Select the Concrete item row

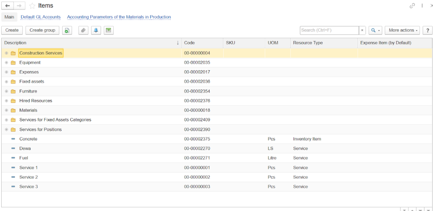(x=217, y=139)
